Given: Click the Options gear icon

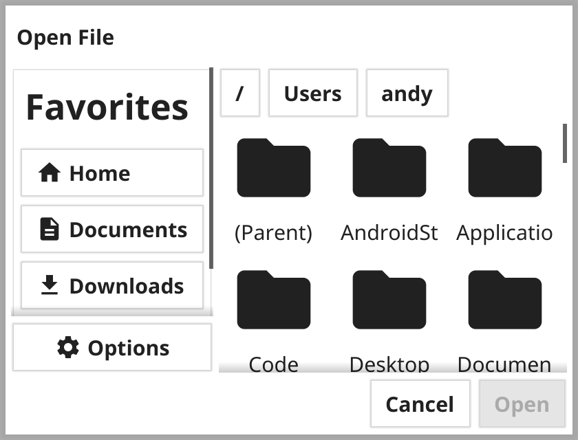Looking at the screenshot, I should tap(68, 348).
